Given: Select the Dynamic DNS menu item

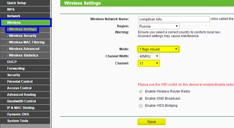Looking at the screenshot, I should point(18,114).
